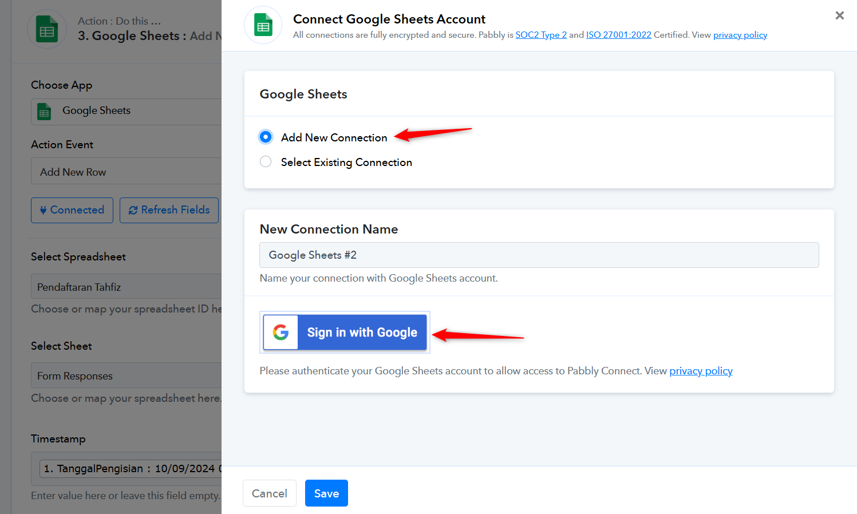Screen dimensions: 857x514
Task: Open the ISO 27001:2022 certification link
Action: point(619,35)
